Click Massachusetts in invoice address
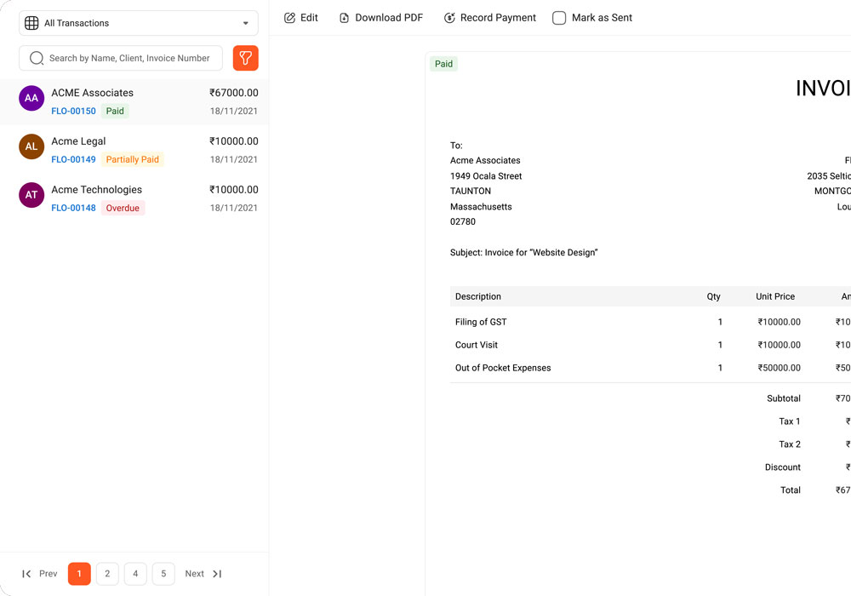The image size is (851, 596). (x=481, y=207)
